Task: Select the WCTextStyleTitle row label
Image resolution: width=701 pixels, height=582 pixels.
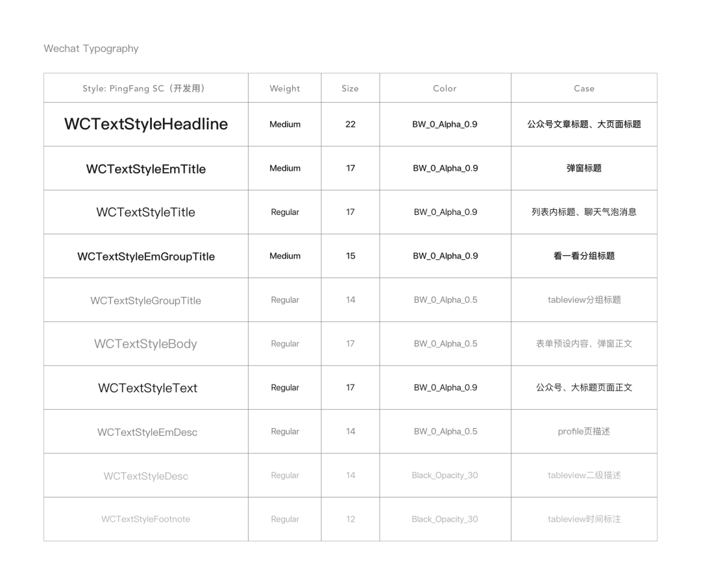Action: coord(146,212)
